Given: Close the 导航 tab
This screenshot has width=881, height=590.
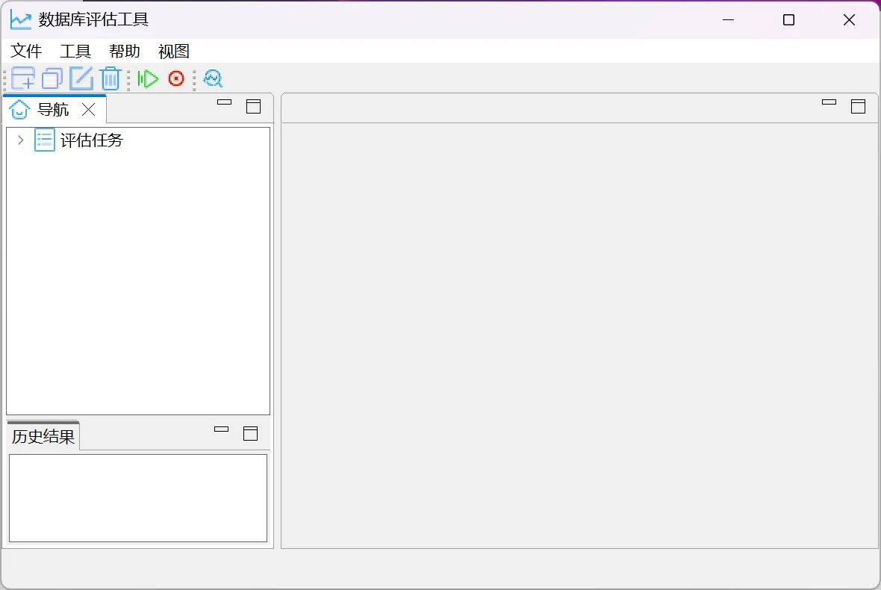Looking at the screenshot, I should 88,110.
